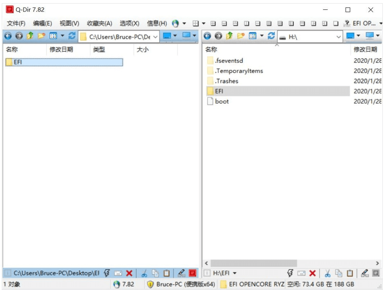The height and width of the screenshot is (290, 386).
Task: Expand the left pane's view mode dropdown arrow
Action: tap(63, 36)
